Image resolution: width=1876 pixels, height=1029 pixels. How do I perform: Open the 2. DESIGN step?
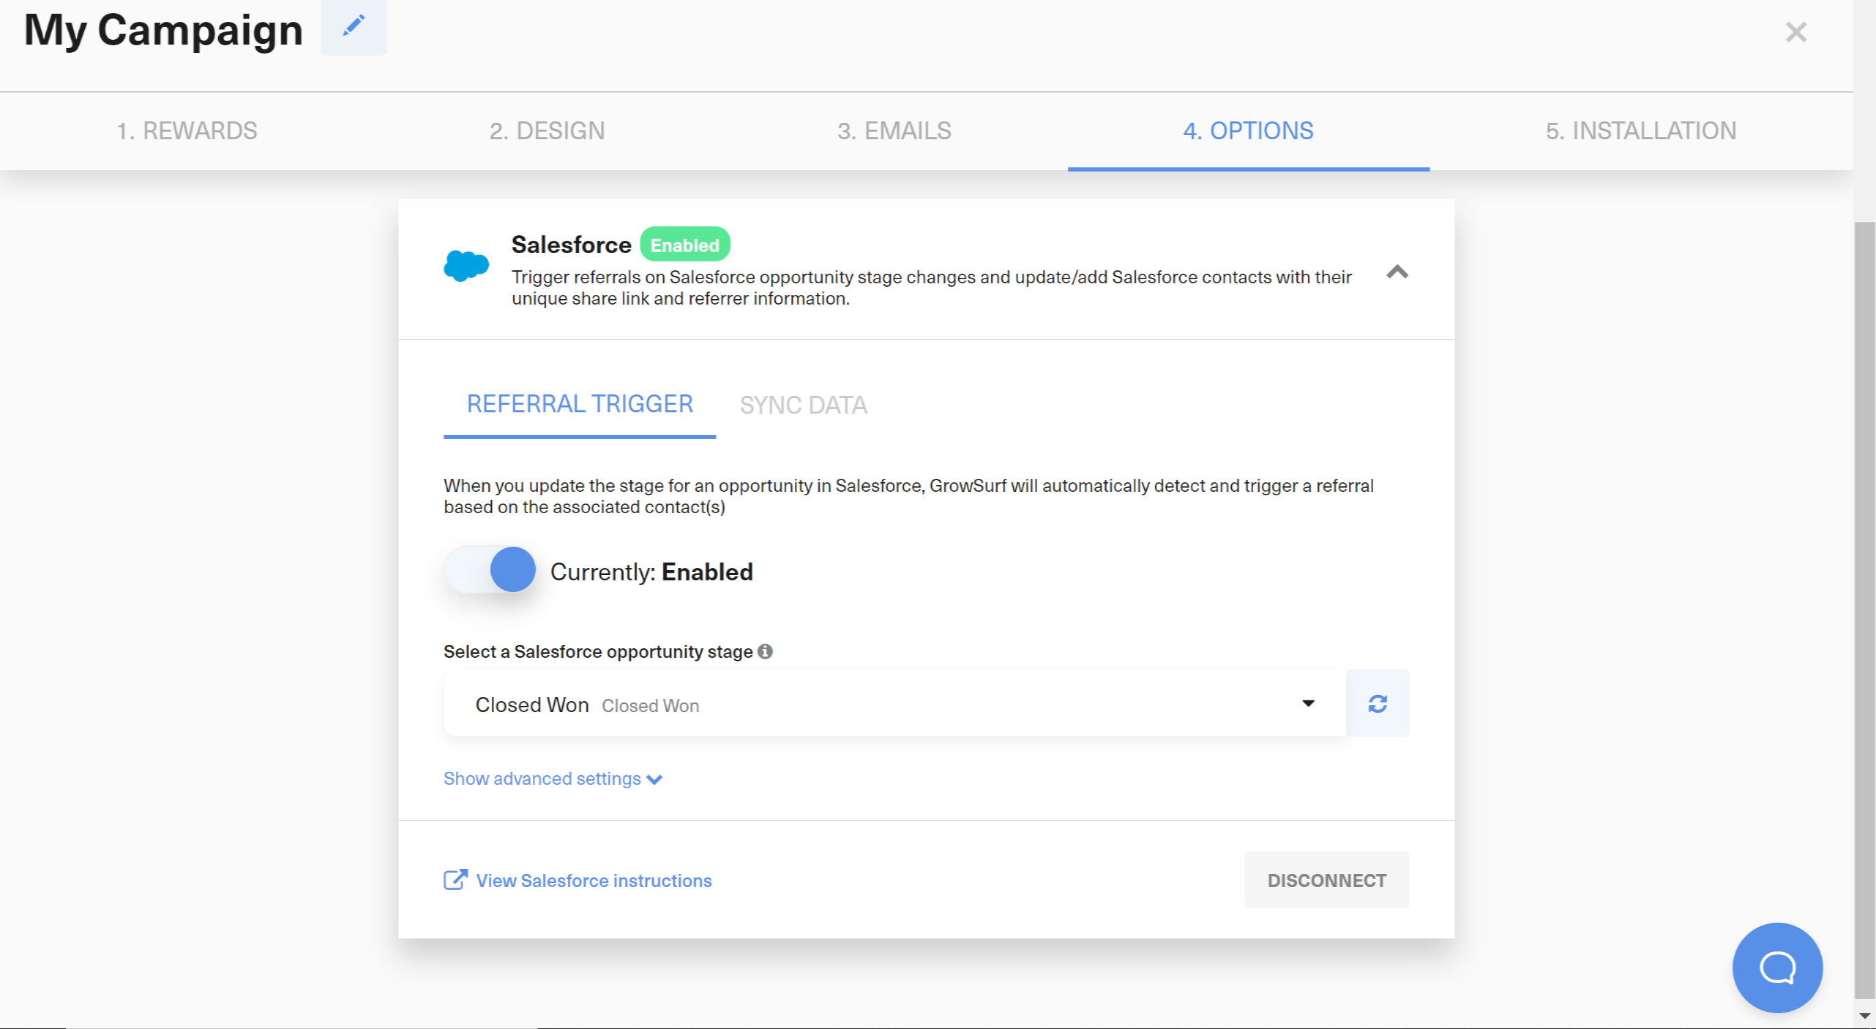[x=547, y=131]
